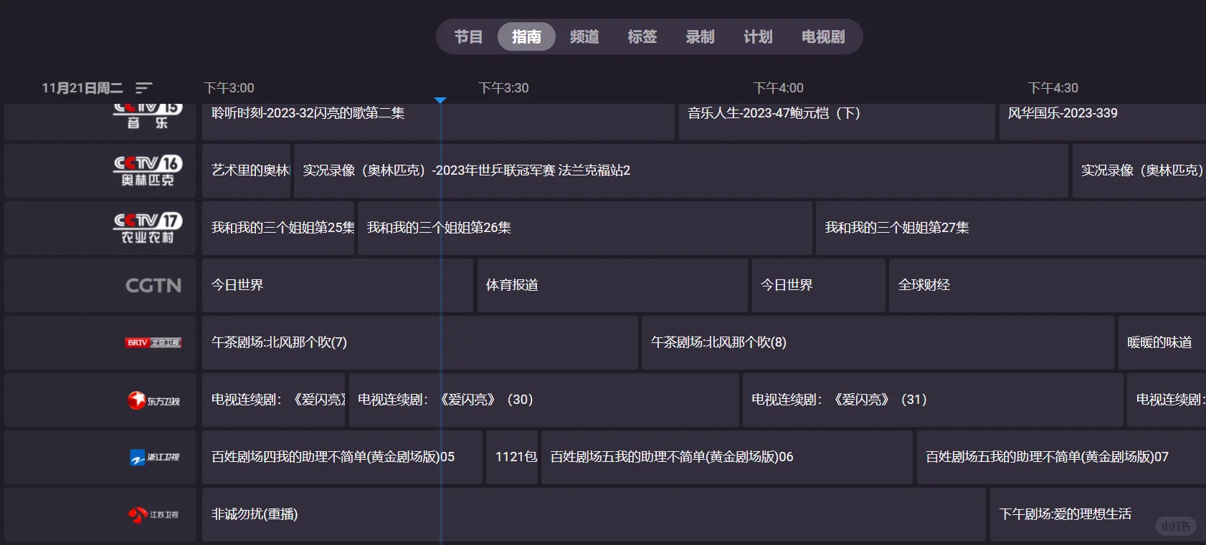Select the CCTV 15 音乐 channel logo
1206x545 pixels.
point(148,116)
